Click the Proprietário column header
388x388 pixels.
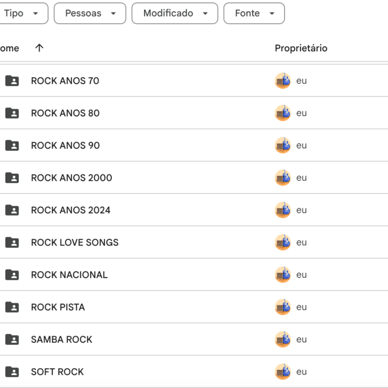(301, 48)
